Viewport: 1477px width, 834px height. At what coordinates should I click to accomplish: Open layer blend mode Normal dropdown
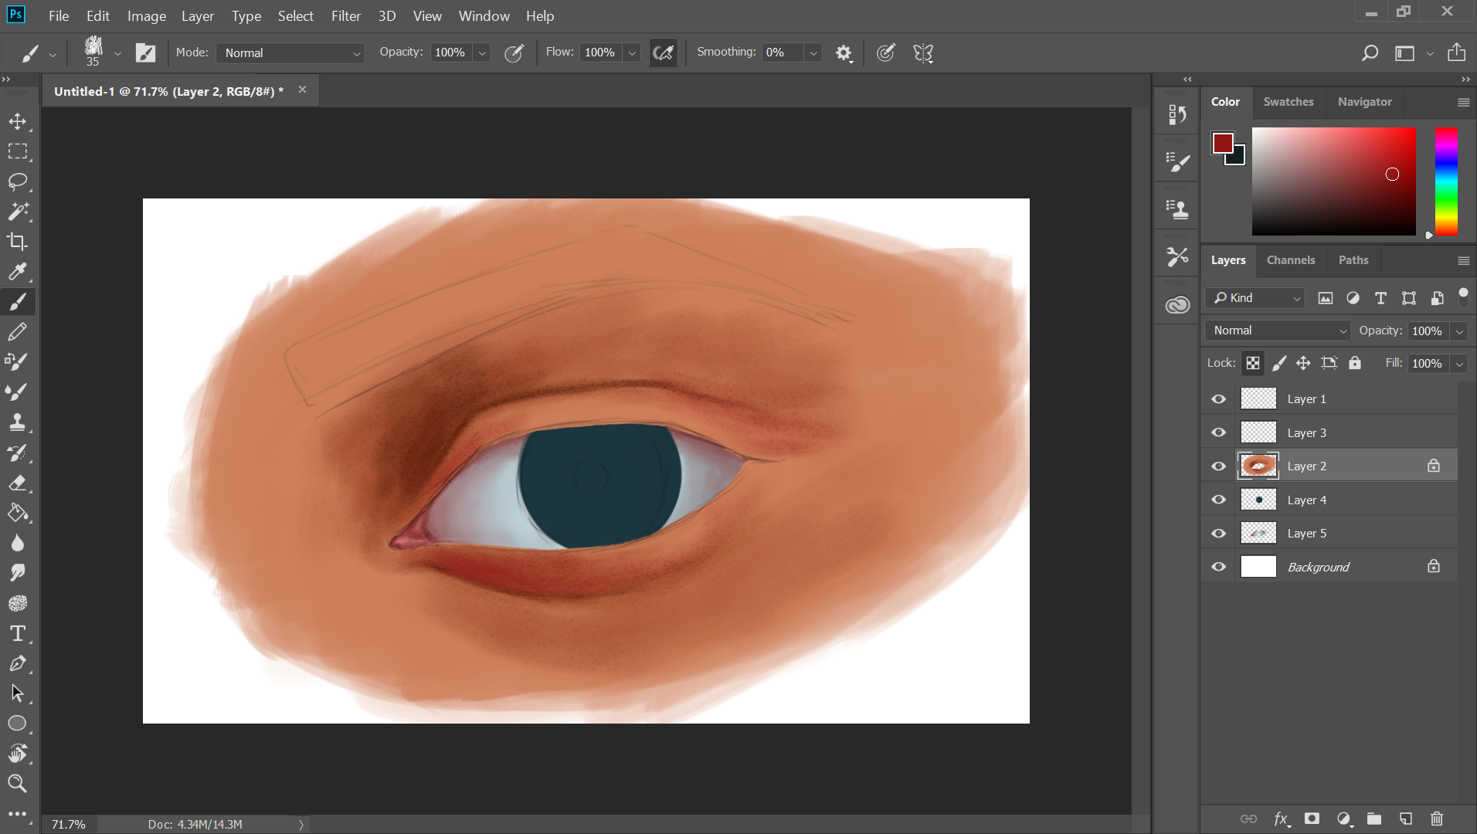click(1278, 331)
